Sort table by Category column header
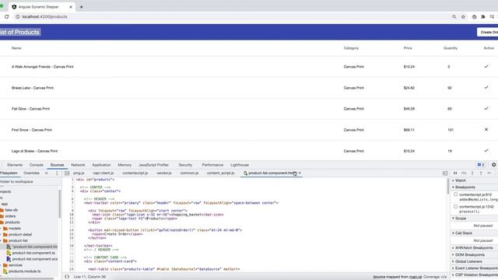Image resolution: width=498 pixels, height=280 pixels. pos(351,48)
